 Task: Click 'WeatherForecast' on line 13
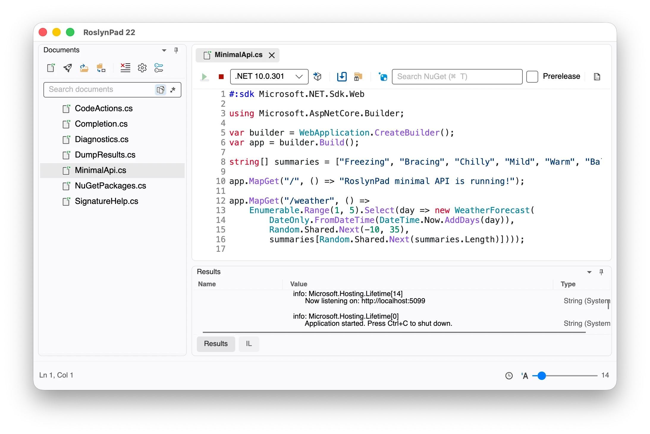pyautogui.click(x=492, y=210)
